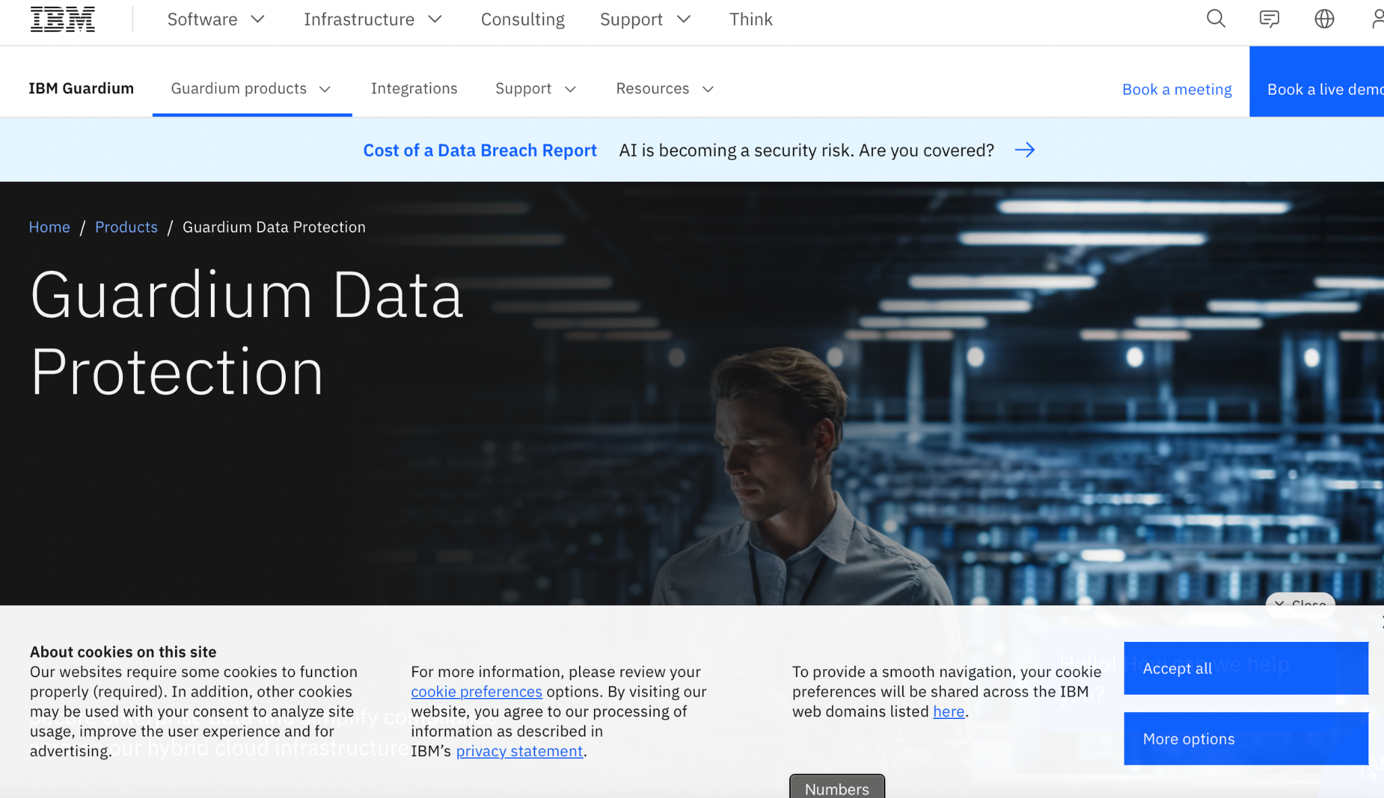1384x798 pixels.
Task: Open the Consulting menu item
Action: pyautogui.click(x=522, y=20)
